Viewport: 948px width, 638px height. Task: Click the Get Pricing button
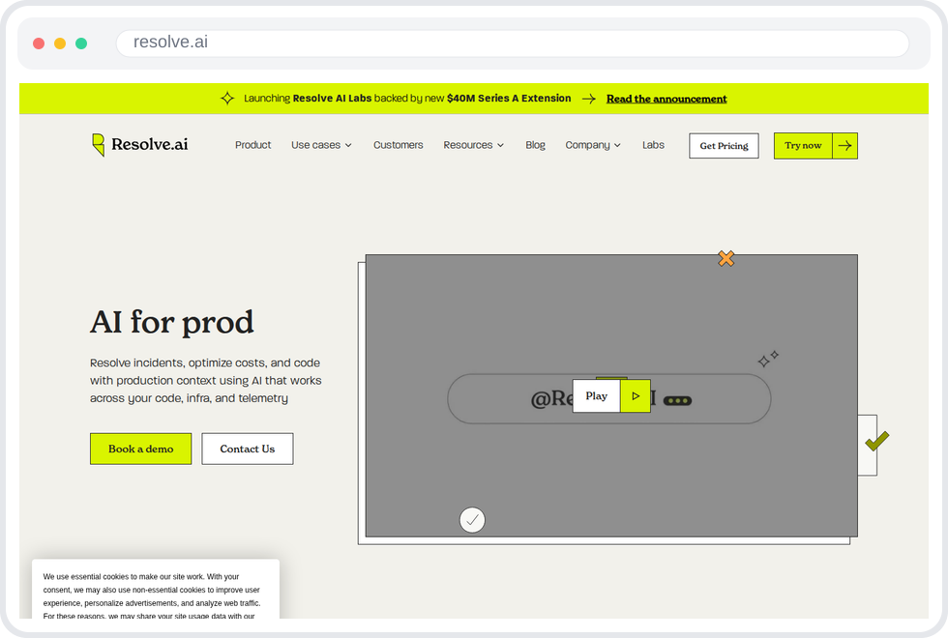[724, 146]
